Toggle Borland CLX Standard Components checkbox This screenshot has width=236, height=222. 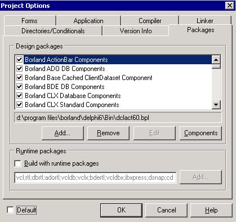coord(20,105)
